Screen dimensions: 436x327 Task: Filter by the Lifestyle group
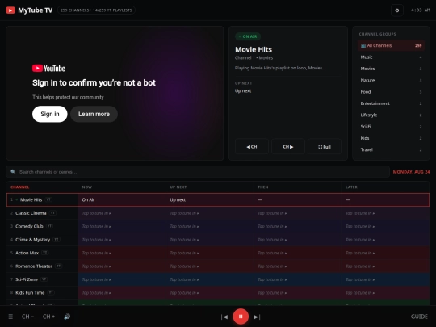tap(391, 115)
